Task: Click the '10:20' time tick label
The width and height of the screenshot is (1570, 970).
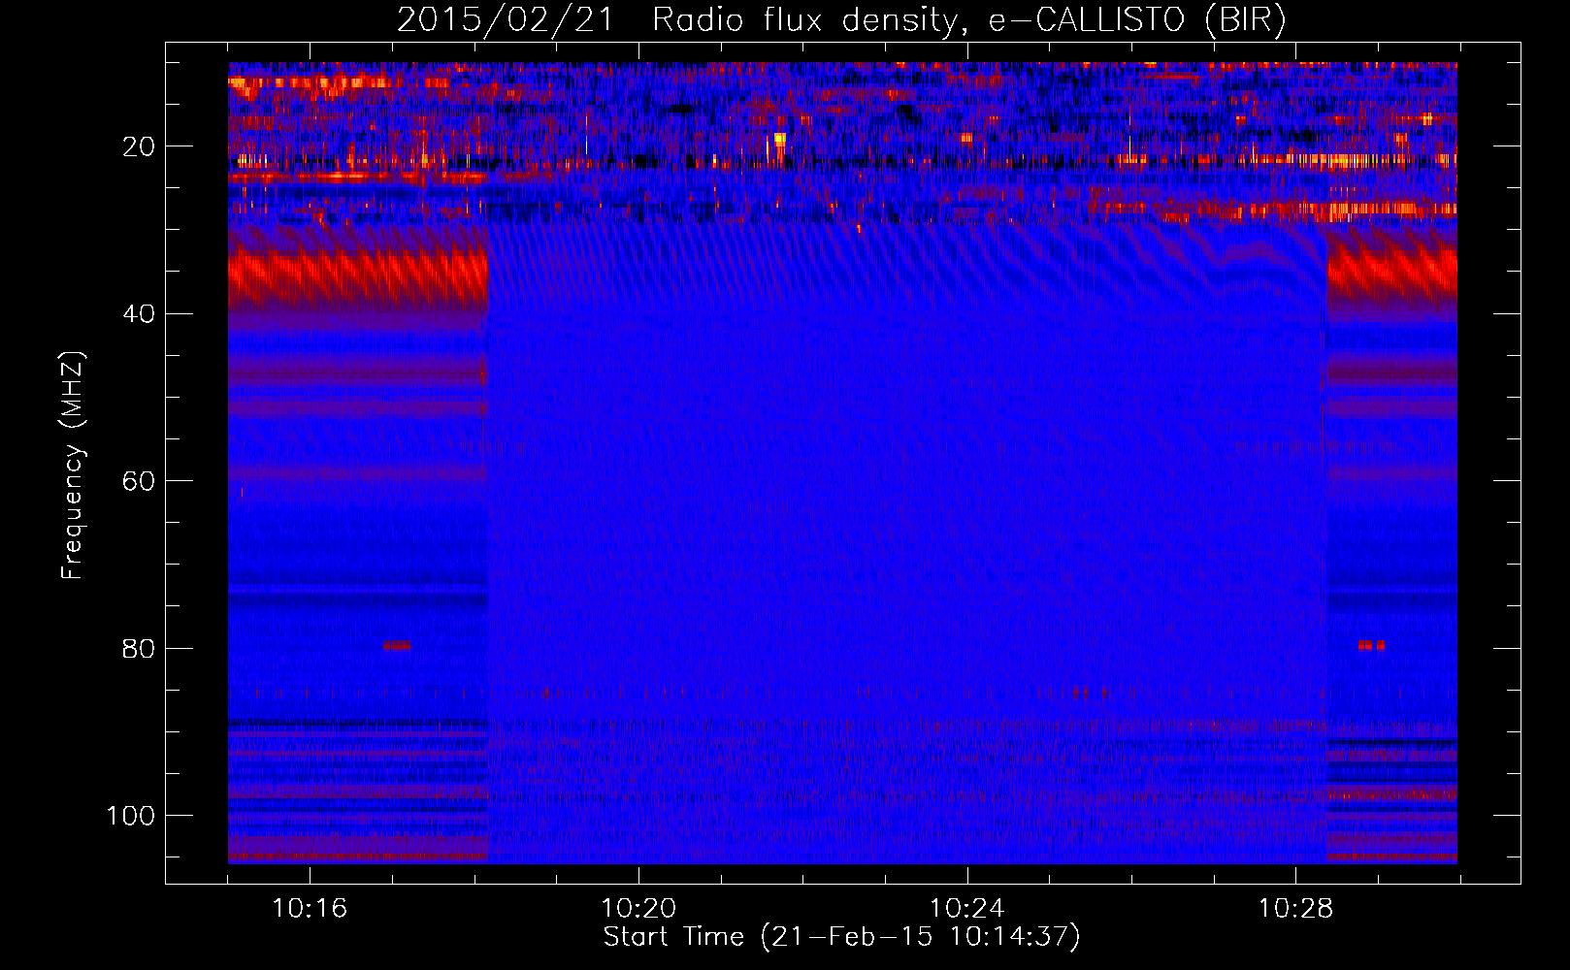Action: point(638,908)
